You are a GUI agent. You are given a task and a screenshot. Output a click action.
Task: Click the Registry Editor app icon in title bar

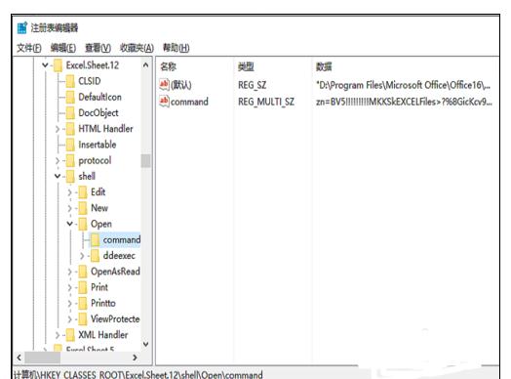click(x=21, y=27)
